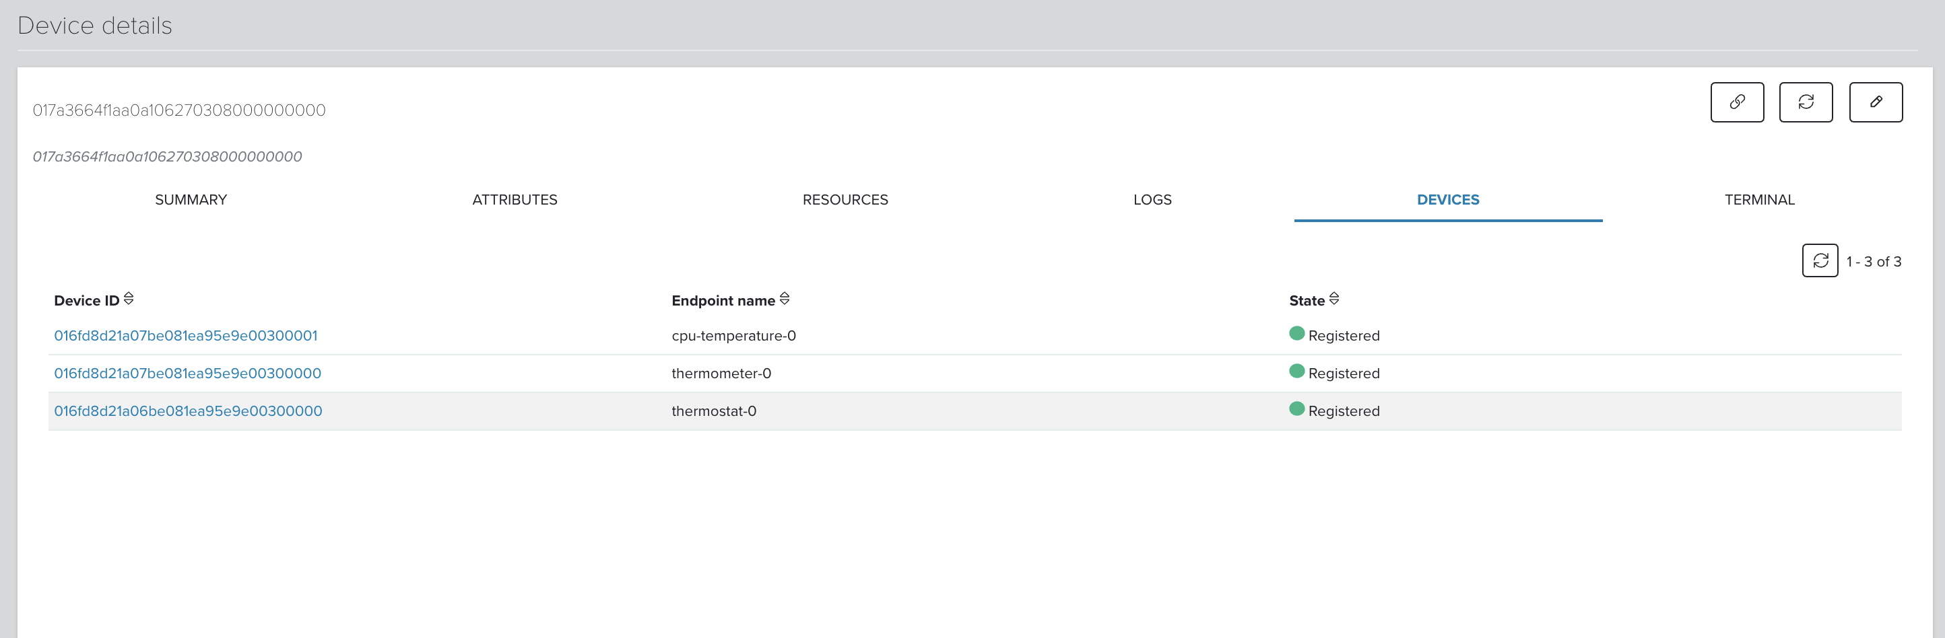Click Registered state of thermostat-0 row
1945x638 pixels.
(x=1344, y=411)
